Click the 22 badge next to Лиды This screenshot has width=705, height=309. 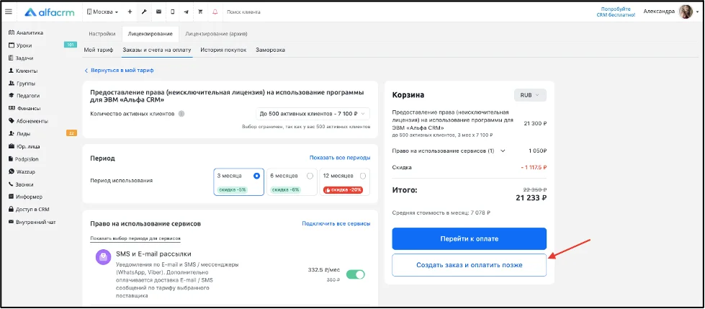71,133
